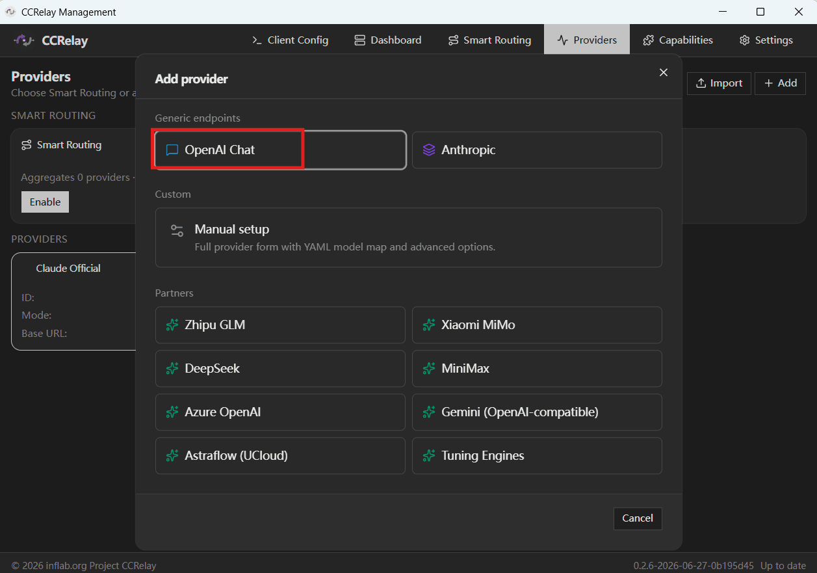Click the Manual setup sliders icon
This screenshot has width=817, height=573.
(x=177, y=230)
